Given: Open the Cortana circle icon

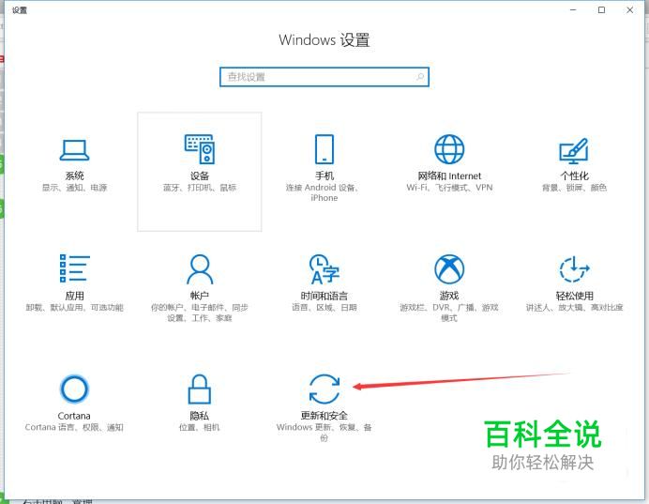Looking at the screenshot, I should pyautogui.click(x=74, y=389).
